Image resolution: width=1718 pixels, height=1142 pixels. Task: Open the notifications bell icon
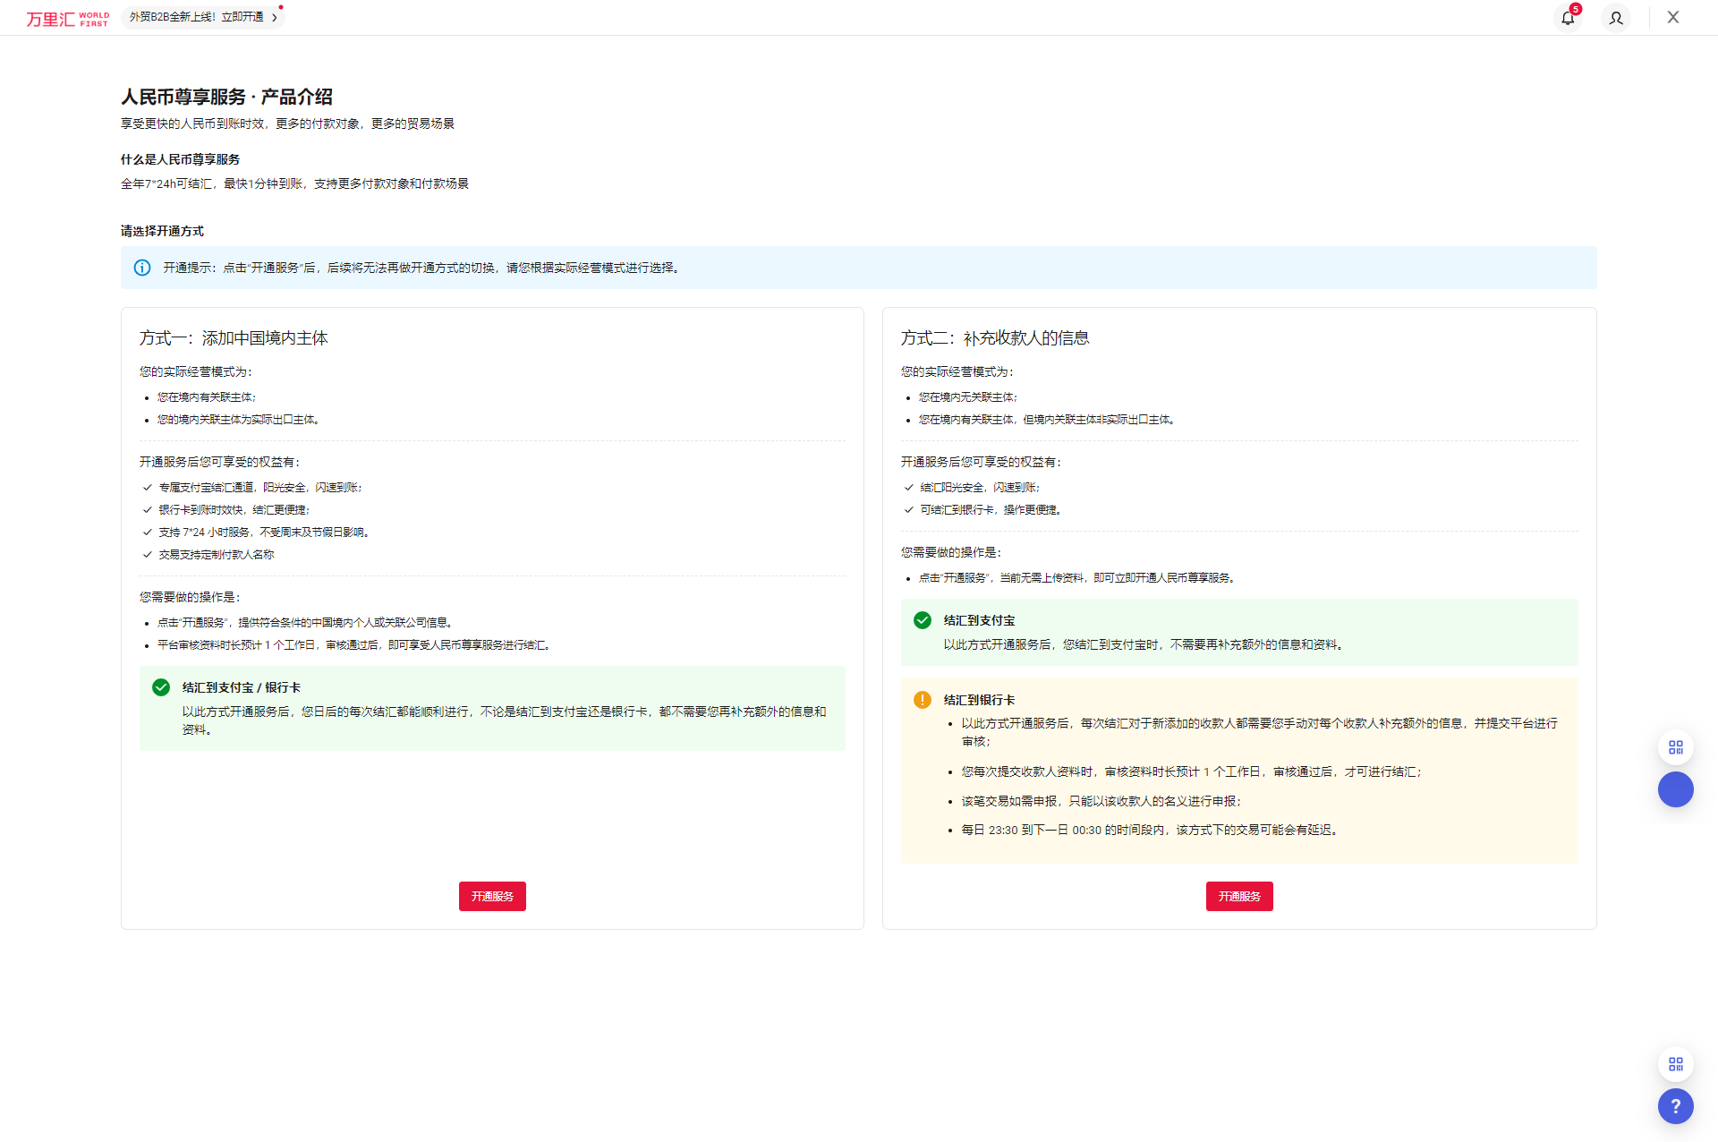click(x=1567, y=18)
